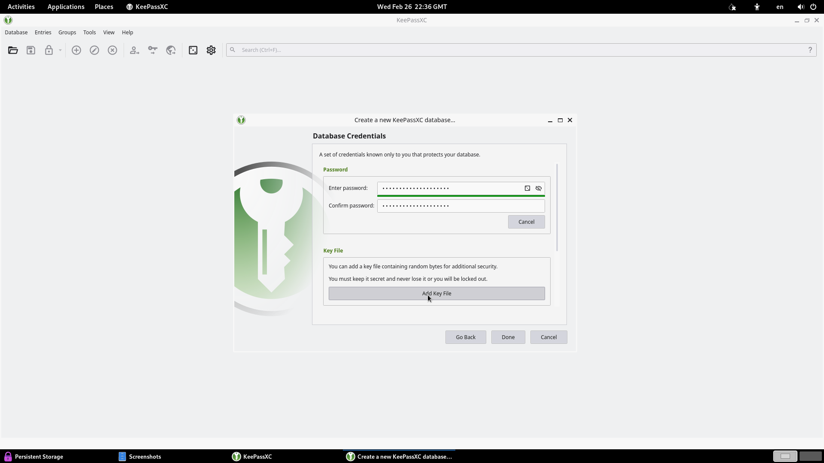Open the Password Generator dice toolbar icon
This screenshot has width=824, height=463.
coord(193,50)
